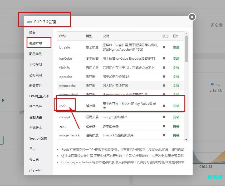
Task: Install the apcu extension
Action: (x=176, y=126)
